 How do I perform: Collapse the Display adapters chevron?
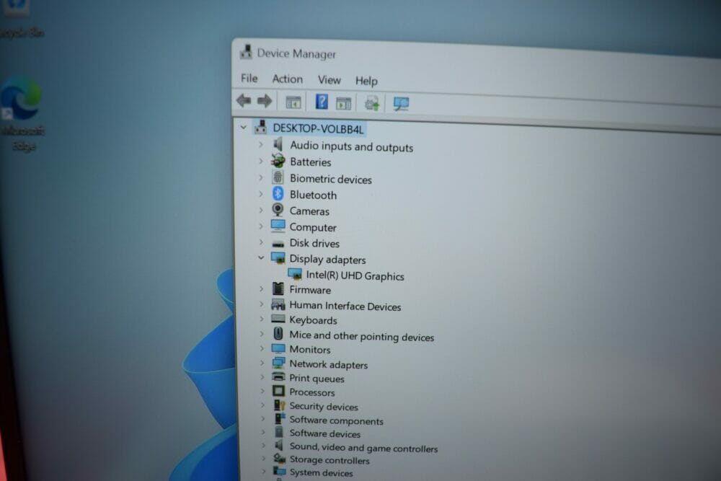261,257
